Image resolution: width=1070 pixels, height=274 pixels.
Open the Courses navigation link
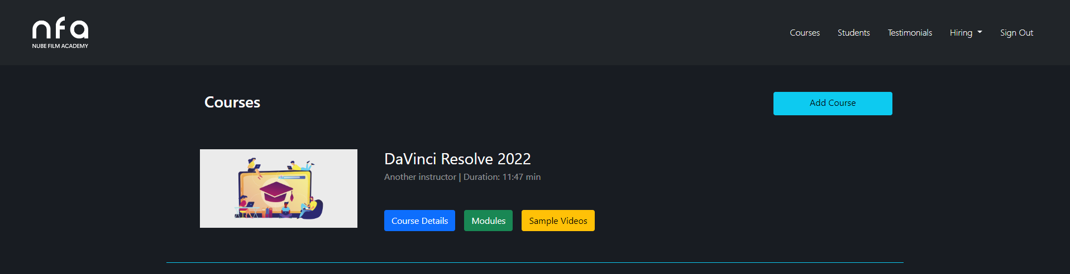[x=804, y=33]
